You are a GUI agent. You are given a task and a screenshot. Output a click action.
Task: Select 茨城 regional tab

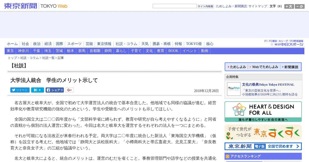[x=59, y=51]
